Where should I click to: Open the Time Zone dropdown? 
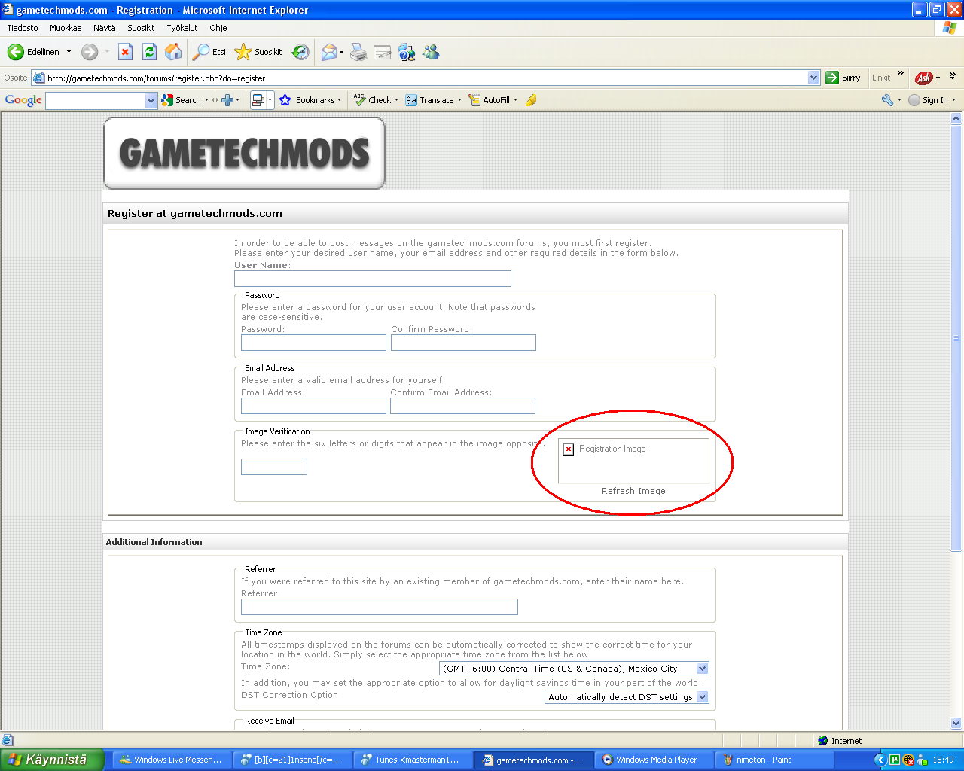coord(574,669)
